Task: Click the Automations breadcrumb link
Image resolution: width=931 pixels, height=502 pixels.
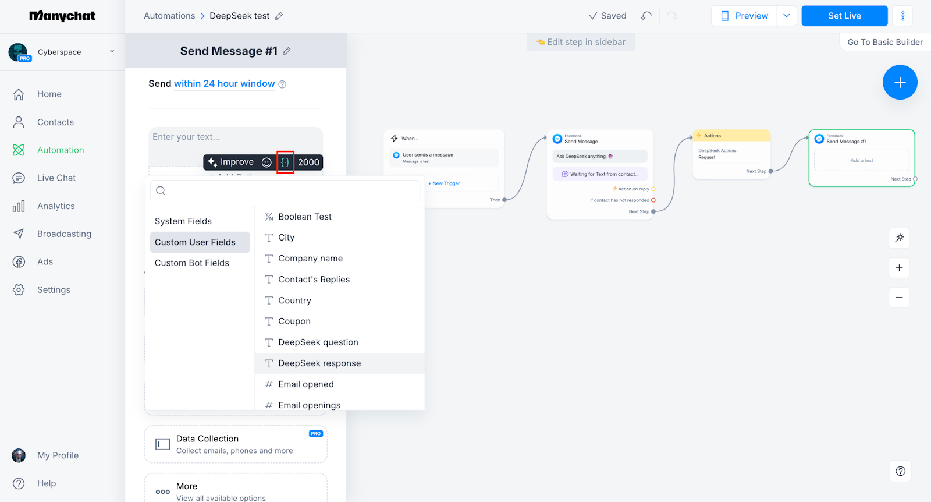Action: [169, 16]
